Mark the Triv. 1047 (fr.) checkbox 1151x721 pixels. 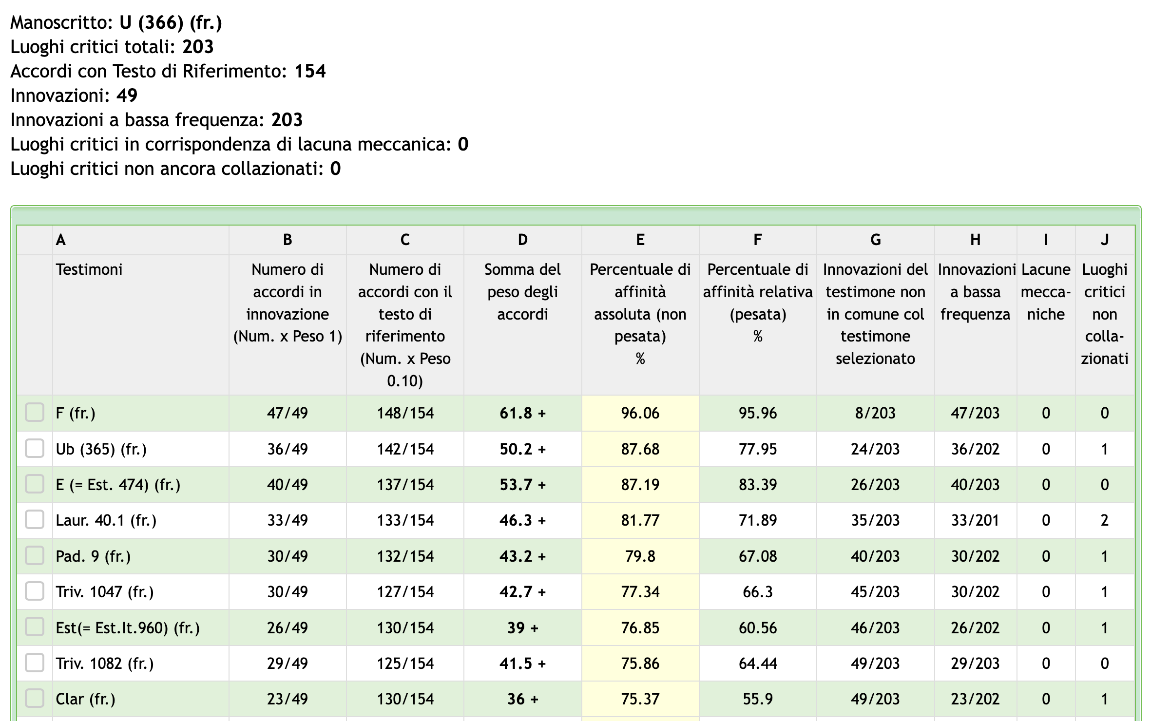tap(35, 591)
